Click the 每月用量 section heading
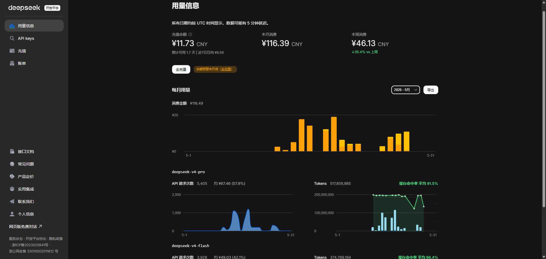This screenshot has width=546, height=259. click(x=181, y=90)
